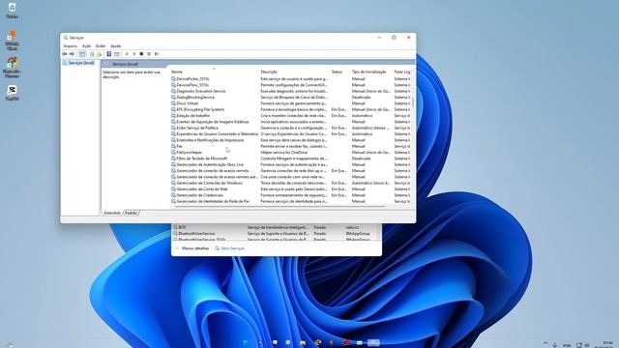
Task: Switch to the Padrão tab
Action: [x=132, y=213]
